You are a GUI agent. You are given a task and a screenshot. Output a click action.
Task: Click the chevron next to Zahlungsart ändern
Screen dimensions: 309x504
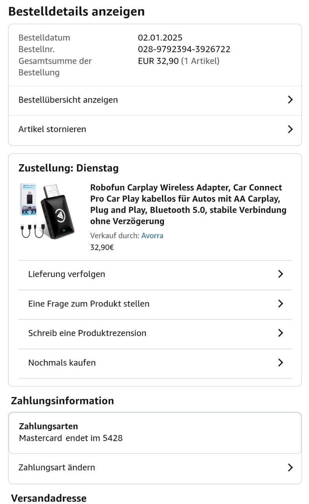[x=290, y=467]
